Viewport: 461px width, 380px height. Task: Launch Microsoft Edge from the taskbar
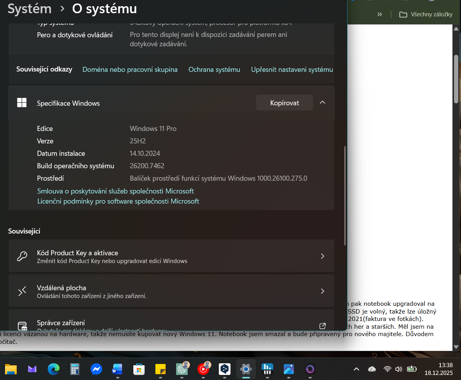click(x=54, y=369)
